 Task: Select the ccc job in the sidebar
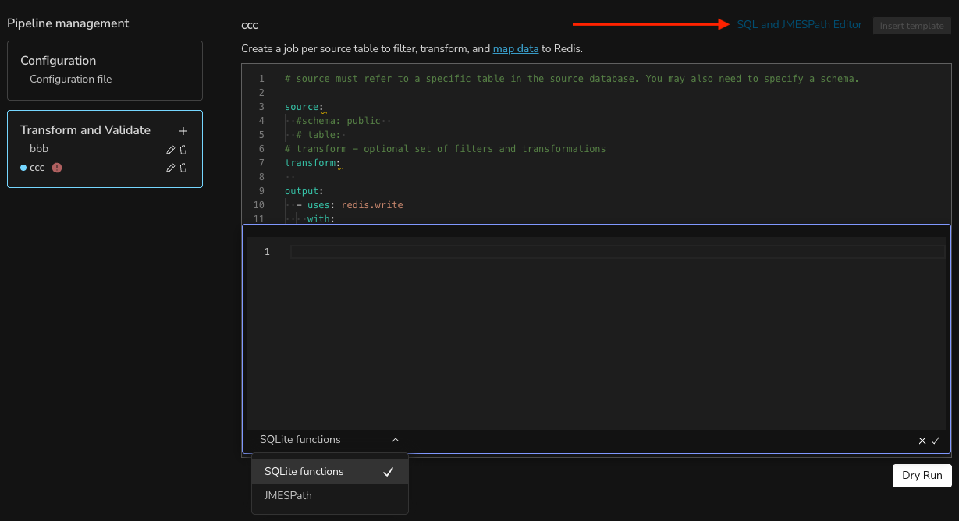[37, 168]
